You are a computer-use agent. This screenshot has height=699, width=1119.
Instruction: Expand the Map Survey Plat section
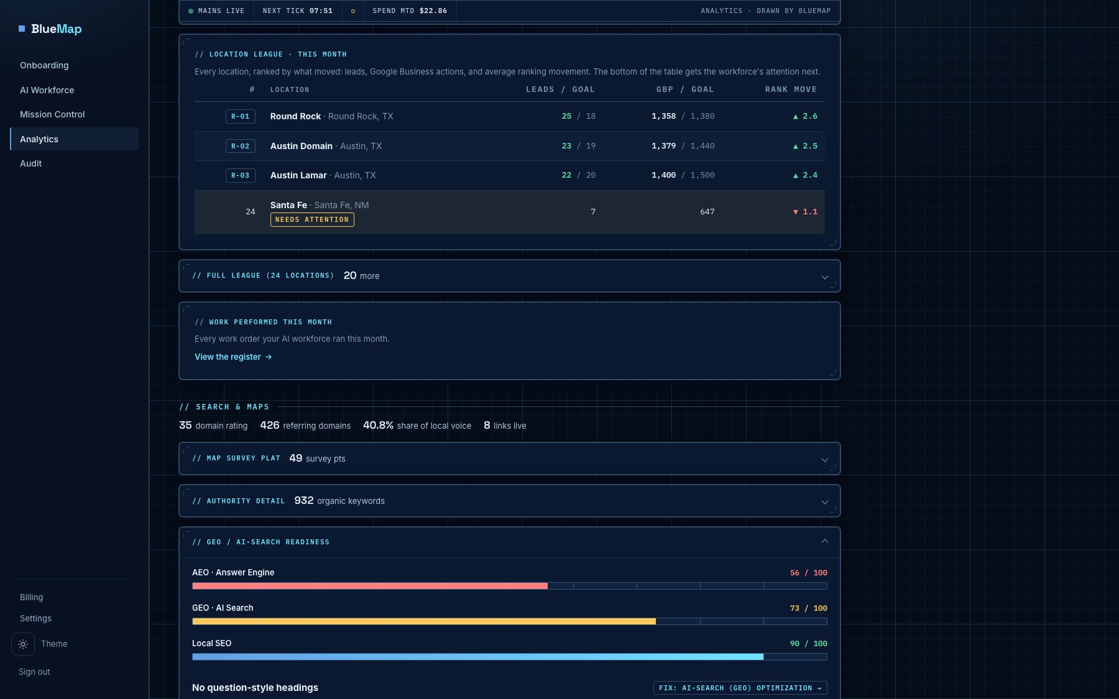click(510, 459)
